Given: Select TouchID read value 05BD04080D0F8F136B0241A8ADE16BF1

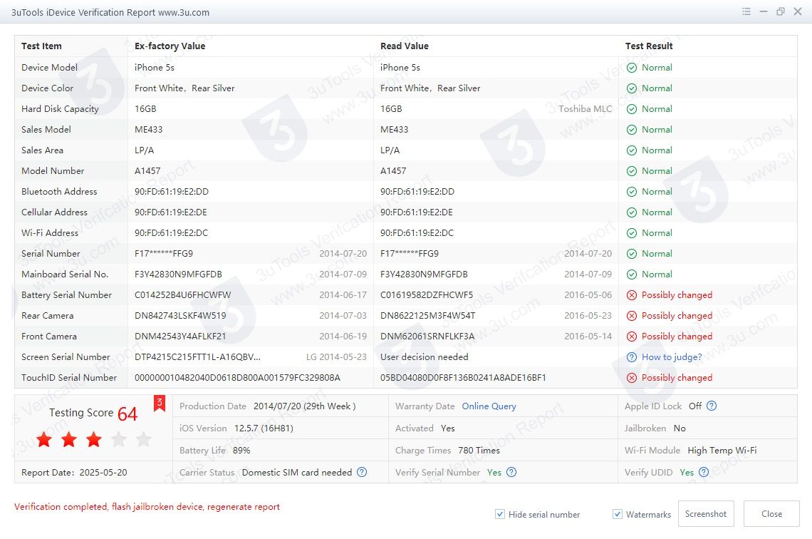Looking at the screenshot, I should coord(463,378).
